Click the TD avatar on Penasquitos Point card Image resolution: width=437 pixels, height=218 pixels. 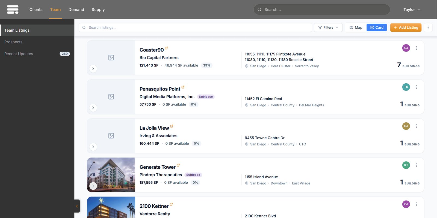pyautogui.click(x=406, y=87)
